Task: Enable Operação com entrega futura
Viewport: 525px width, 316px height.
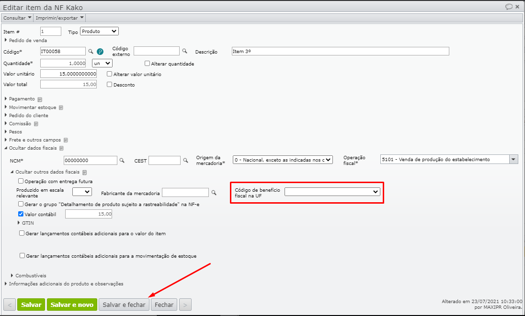Action: pos(21,181)
